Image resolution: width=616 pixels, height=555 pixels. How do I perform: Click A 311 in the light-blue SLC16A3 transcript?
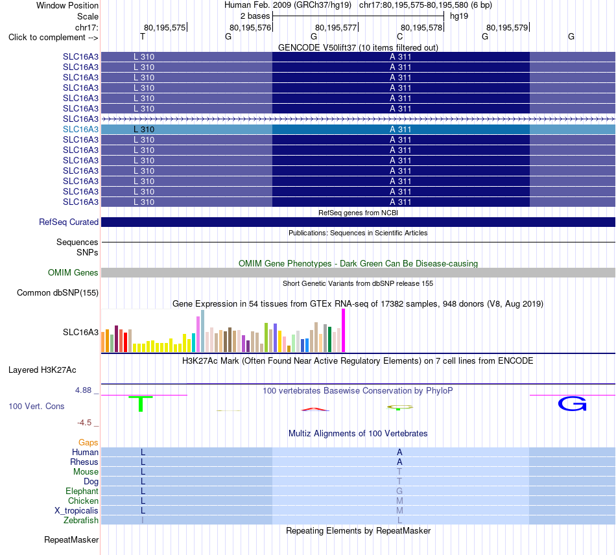[400, 129]
